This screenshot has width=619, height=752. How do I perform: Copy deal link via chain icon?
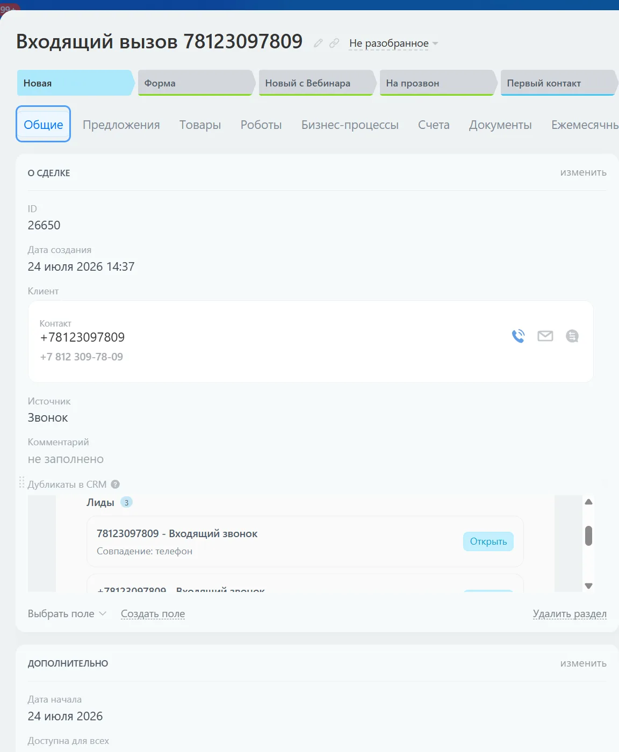tap(334, 43)
